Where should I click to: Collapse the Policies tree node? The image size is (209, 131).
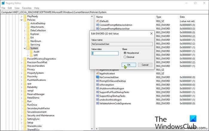click(21, 20)
